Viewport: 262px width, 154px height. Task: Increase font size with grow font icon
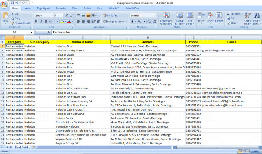[67, 15]
